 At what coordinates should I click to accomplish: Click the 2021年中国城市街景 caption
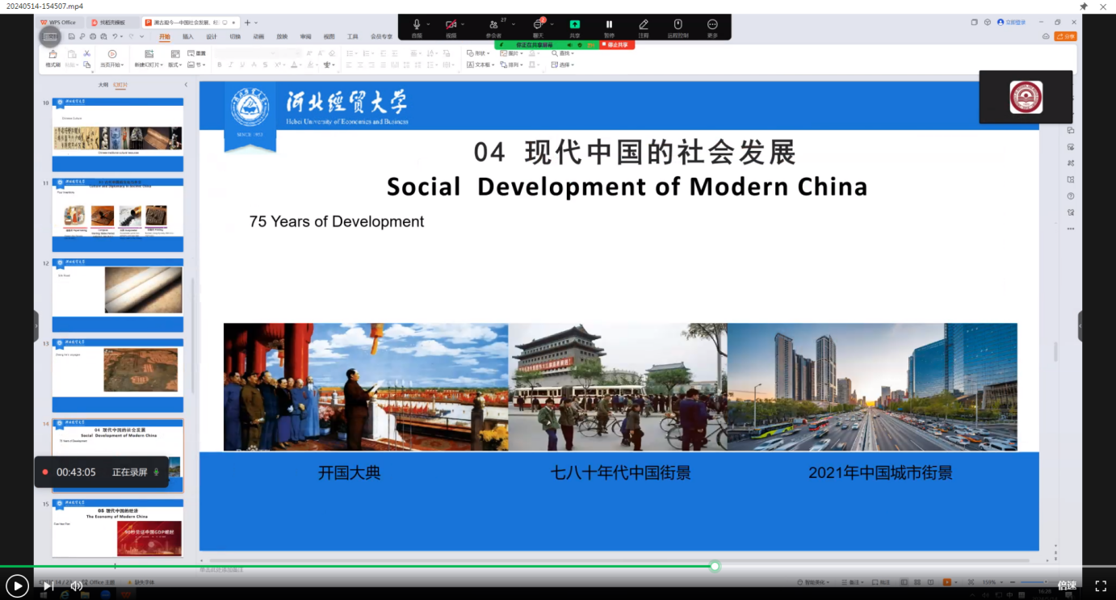click(x=880, y=473)
